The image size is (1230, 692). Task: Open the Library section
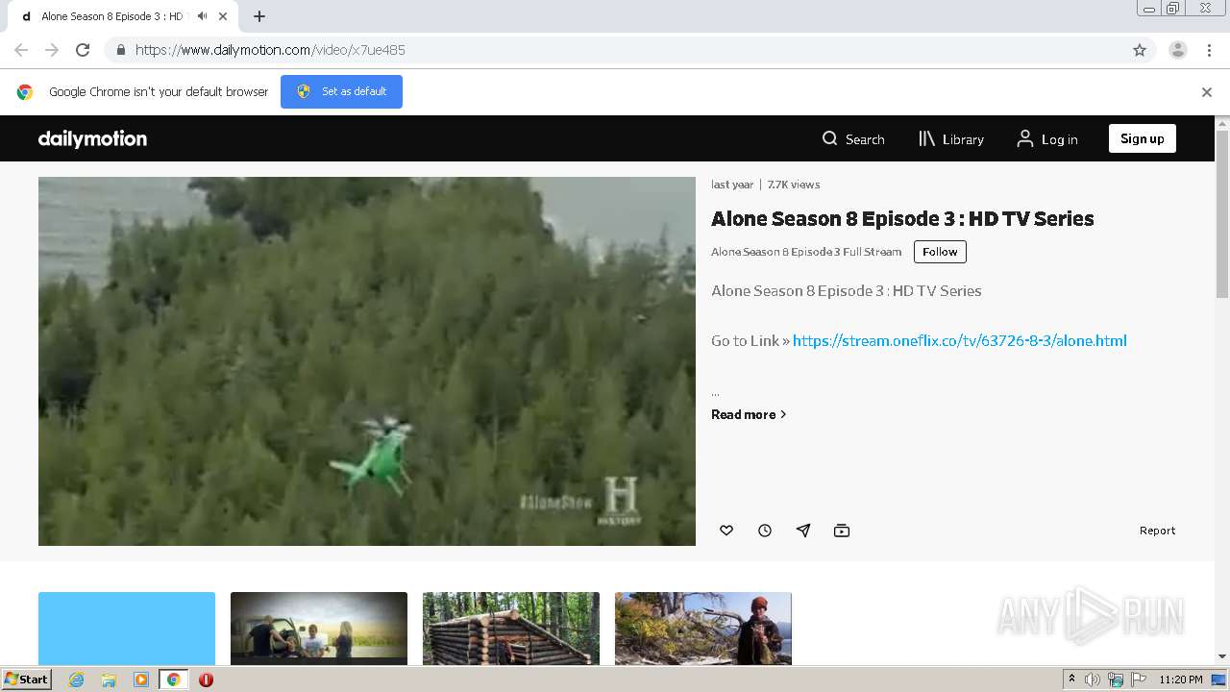point(951,138)
